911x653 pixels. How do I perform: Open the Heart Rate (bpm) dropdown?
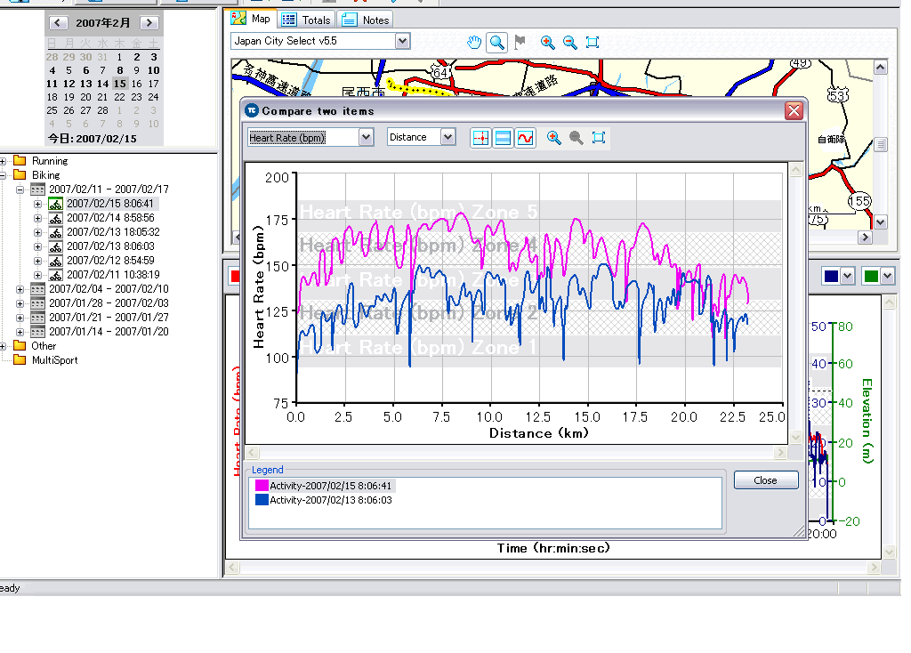(366, 138)
